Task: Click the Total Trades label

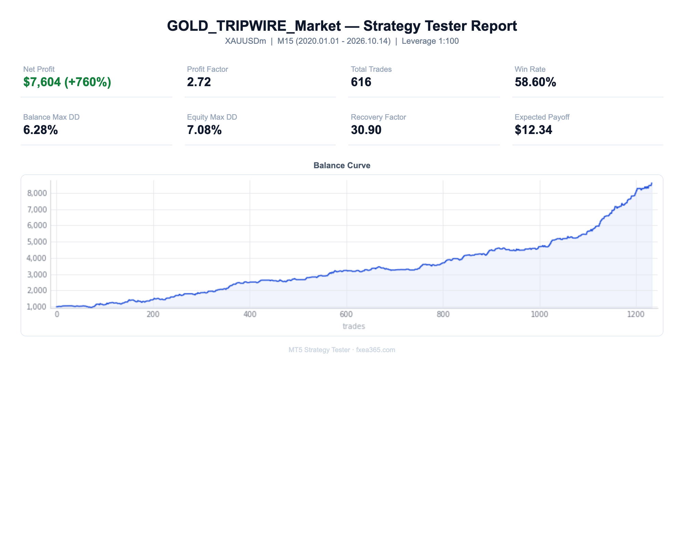Action: (371, 69)
